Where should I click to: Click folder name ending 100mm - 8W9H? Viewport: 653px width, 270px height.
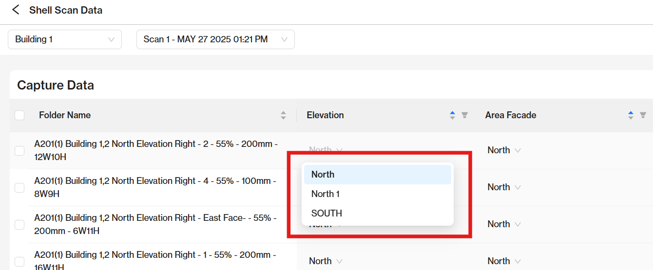coord(155,188)
